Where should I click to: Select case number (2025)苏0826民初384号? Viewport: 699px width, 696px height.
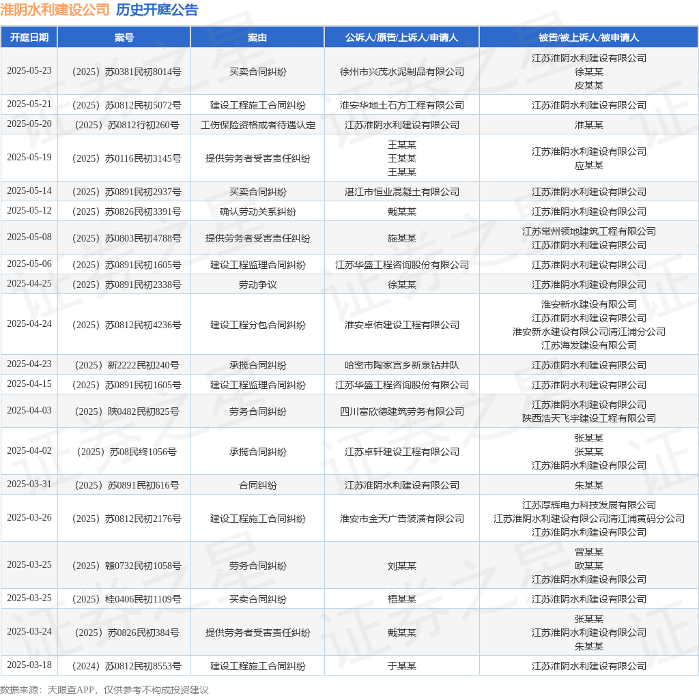[126, 633]
